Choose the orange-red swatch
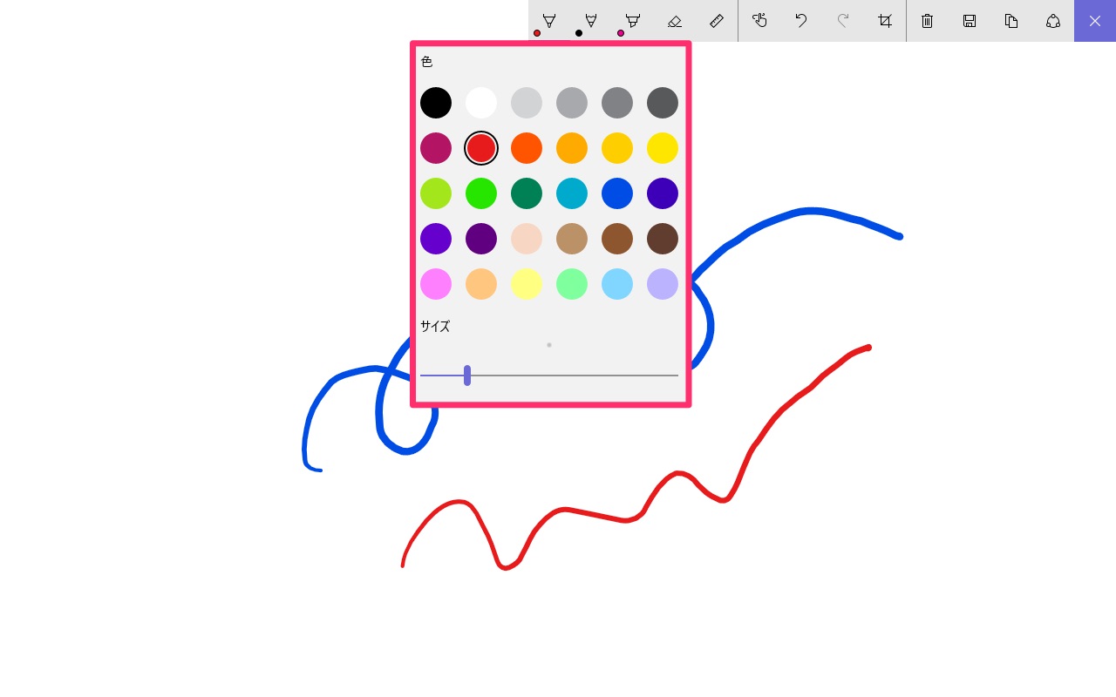 click(527, 148)
